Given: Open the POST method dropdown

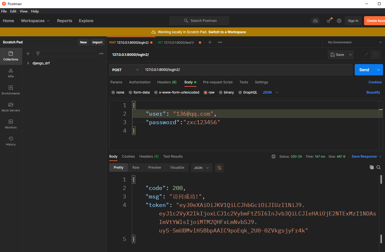Looking at the screenshot, I should pyautogui.click(x=125, y=70).
